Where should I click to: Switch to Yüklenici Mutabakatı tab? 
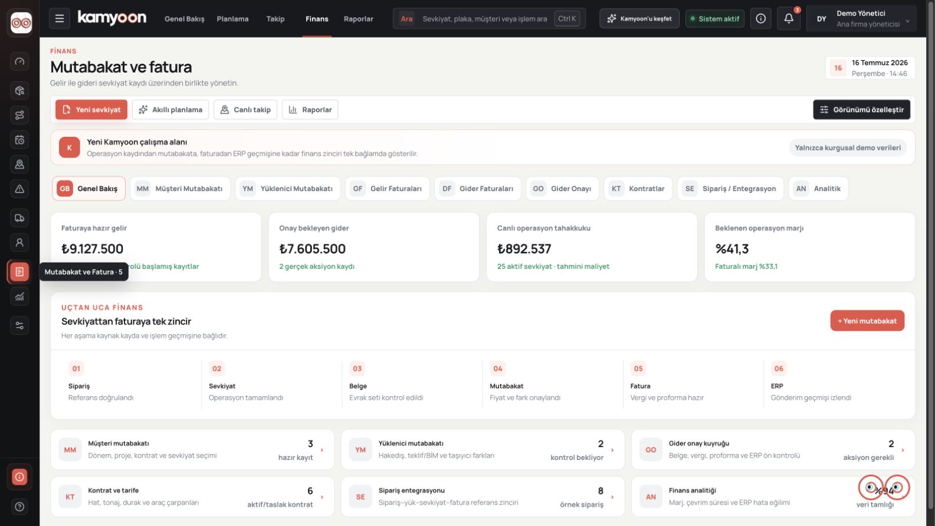288,189
